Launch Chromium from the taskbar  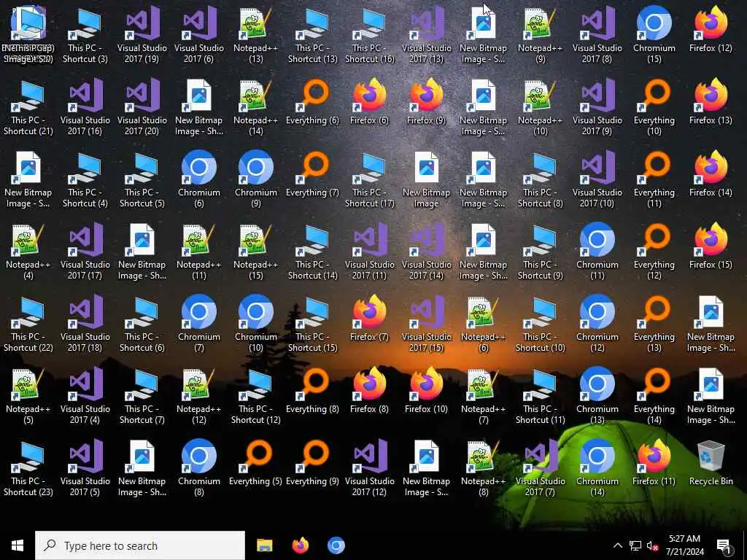pos(336,545)
